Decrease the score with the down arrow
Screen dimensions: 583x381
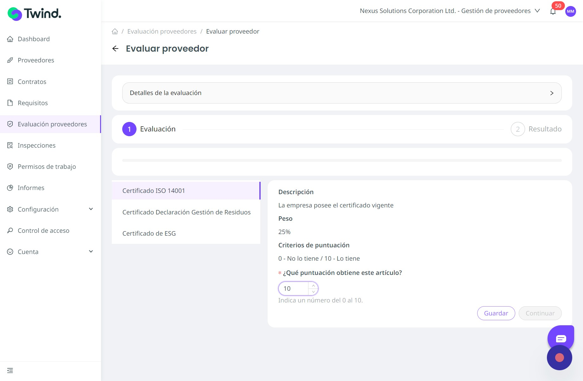[313, 292]
